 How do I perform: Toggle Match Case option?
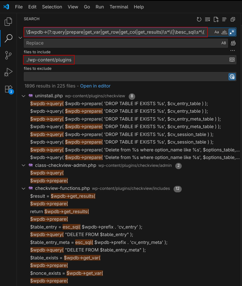[x=216, y=32]
